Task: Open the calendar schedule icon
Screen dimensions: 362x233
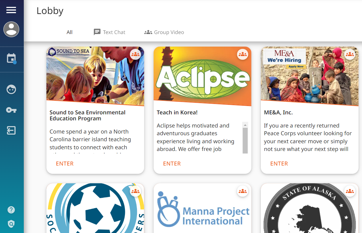Action: (x=11, y=58)
